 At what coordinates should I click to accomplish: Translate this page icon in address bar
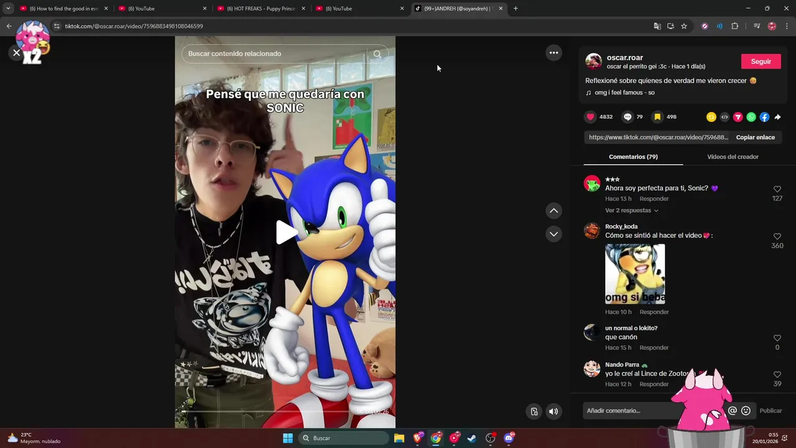pyautogui.click(x=657, y=26)
